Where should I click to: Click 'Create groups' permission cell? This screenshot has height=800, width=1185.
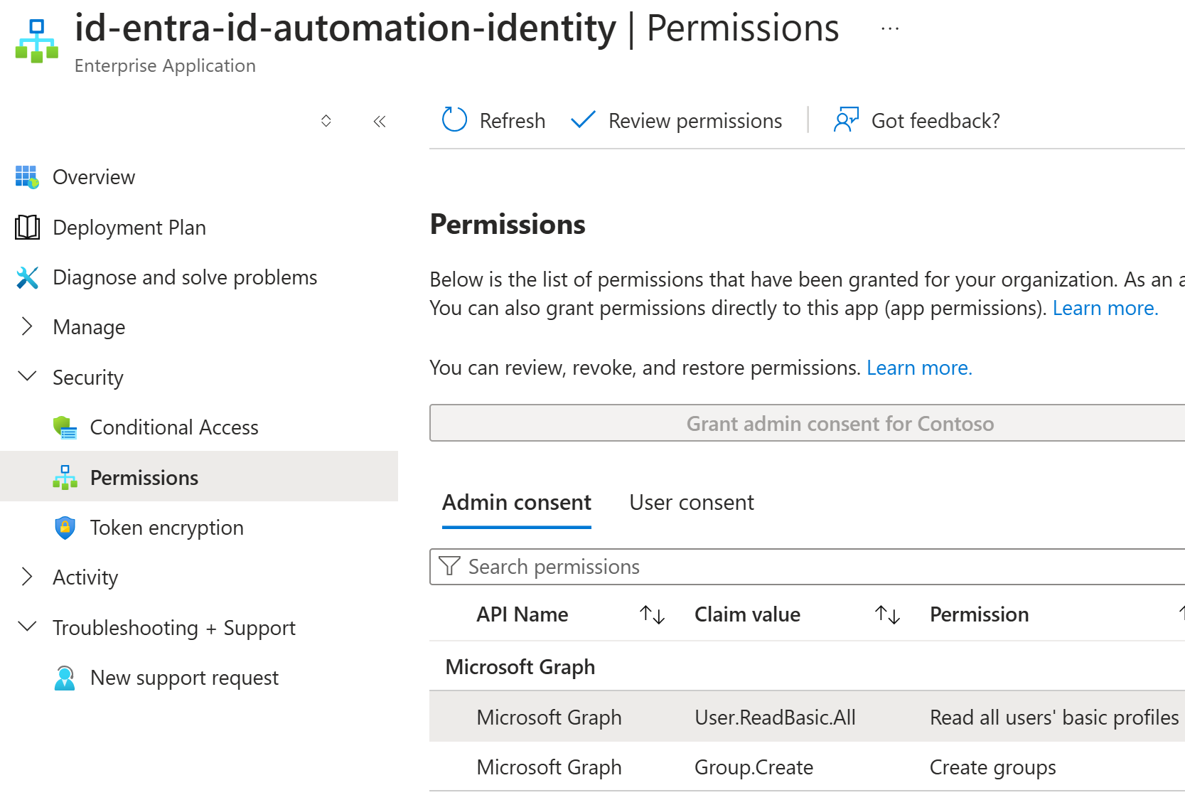point(992,767)
